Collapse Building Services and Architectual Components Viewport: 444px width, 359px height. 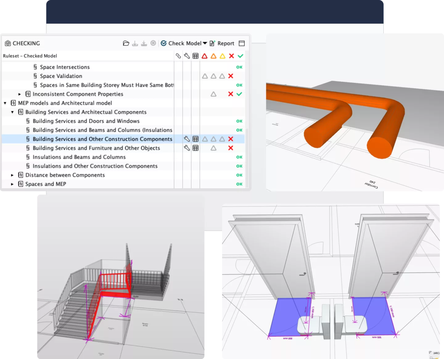[12, 112]
